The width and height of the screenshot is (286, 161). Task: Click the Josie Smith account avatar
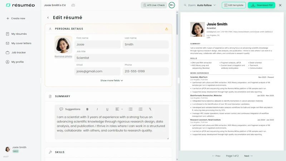coord(8,149)
